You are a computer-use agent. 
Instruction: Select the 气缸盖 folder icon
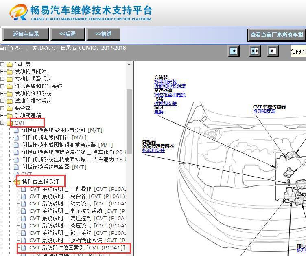[9, 64]
